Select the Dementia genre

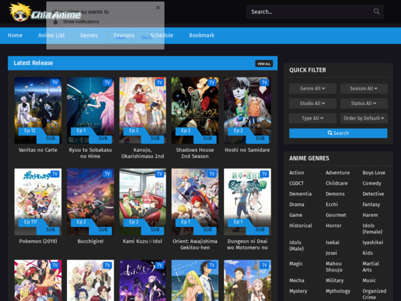[x=301, y=194]
